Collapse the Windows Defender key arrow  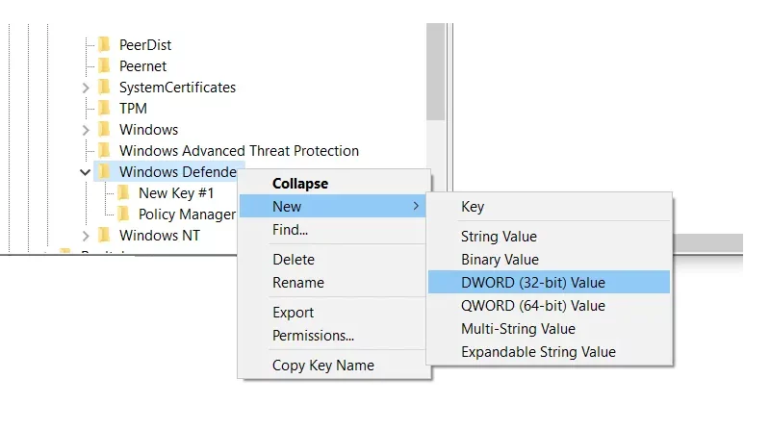click(85, 172)
